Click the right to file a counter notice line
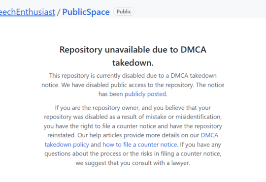The image size is (266, 182). click(133, 126)
